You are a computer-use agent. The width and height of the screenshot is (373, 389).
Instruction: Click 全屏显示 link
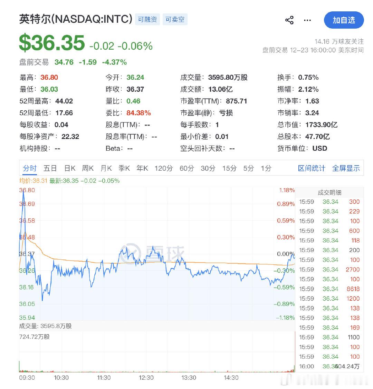(x=346, y=168)
